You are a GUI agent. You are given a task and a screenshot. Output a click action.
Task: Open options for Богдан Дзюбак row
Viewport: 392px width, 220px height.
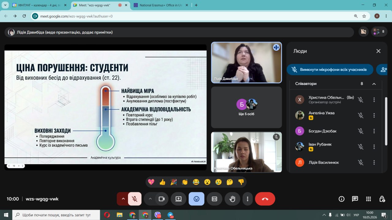click(374, 131)
